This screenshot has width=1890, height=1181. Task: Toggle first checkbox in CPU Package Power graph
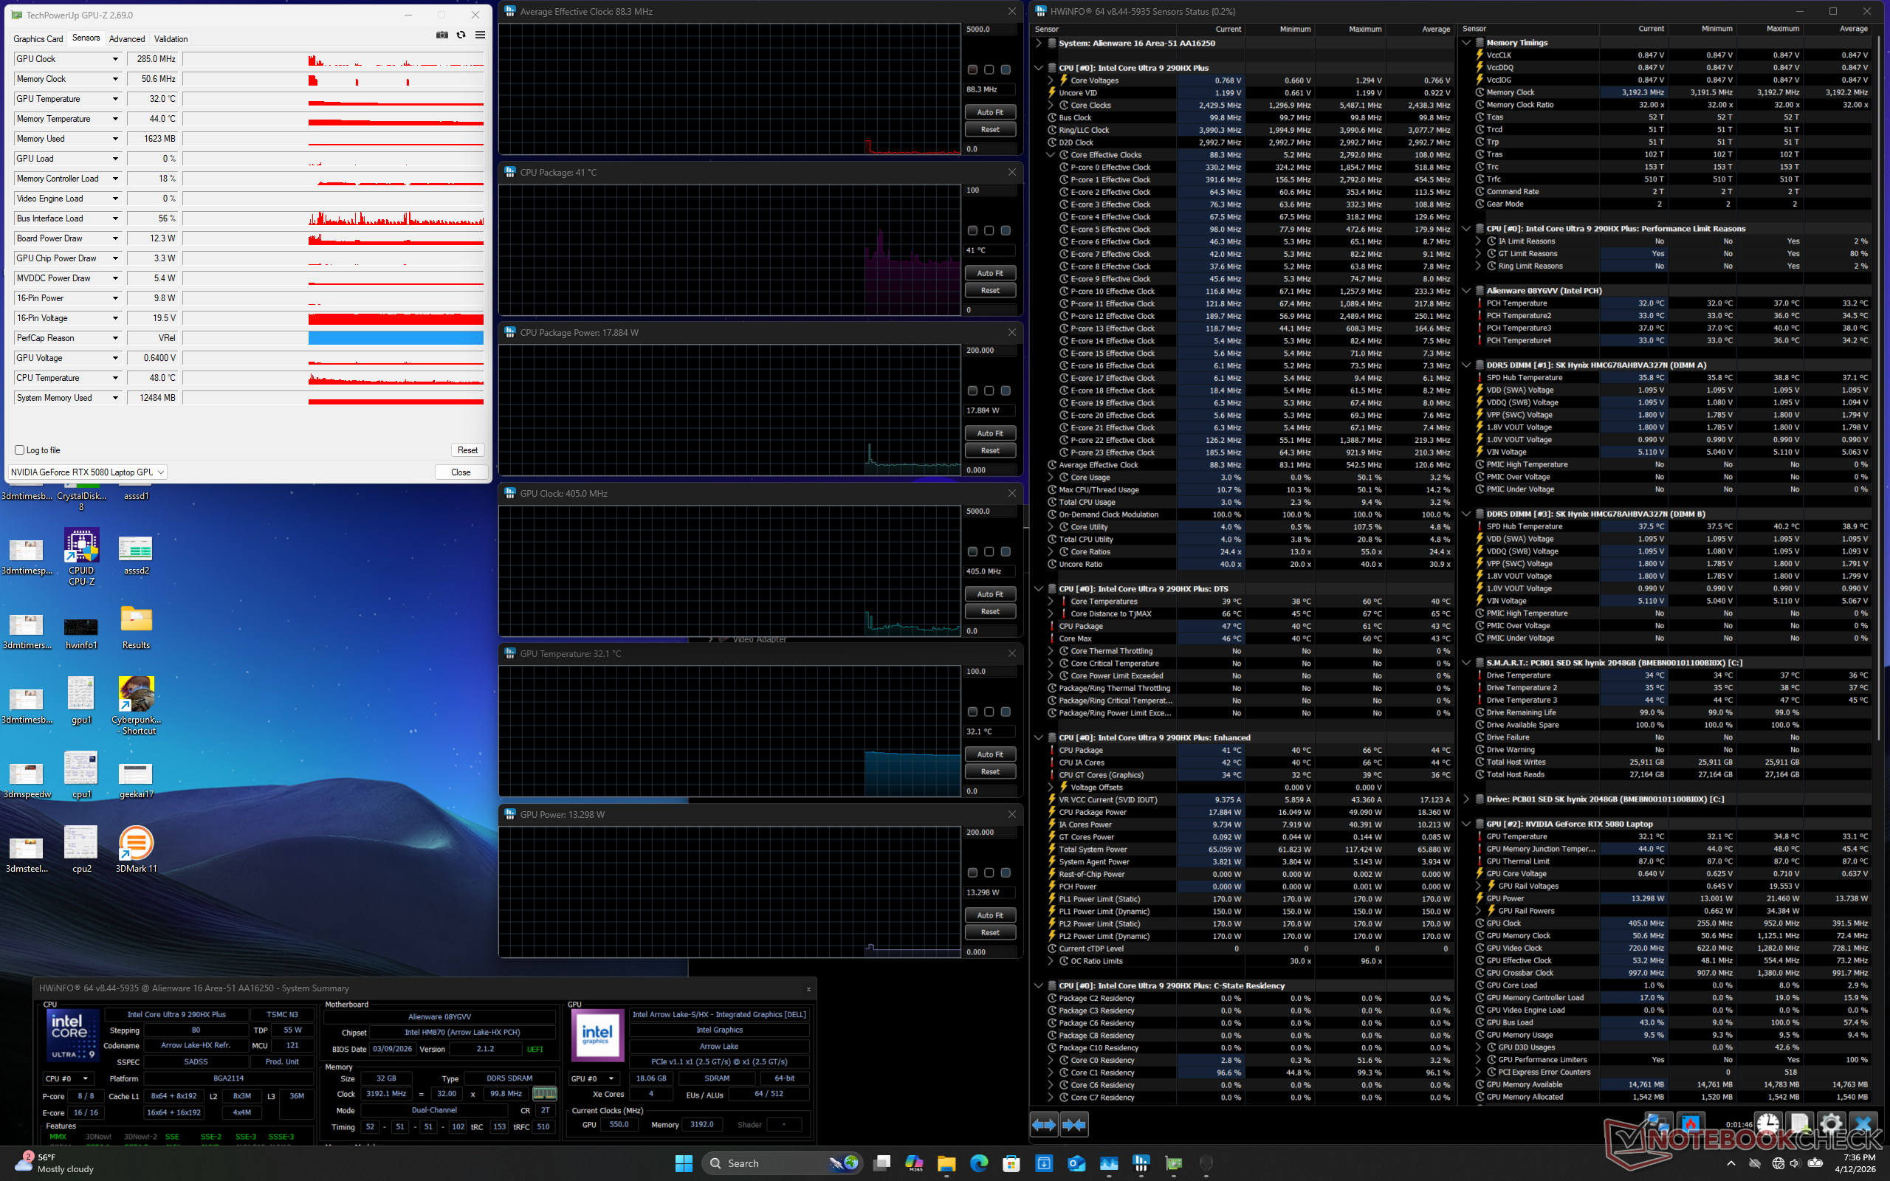click(x=972, y=390)
